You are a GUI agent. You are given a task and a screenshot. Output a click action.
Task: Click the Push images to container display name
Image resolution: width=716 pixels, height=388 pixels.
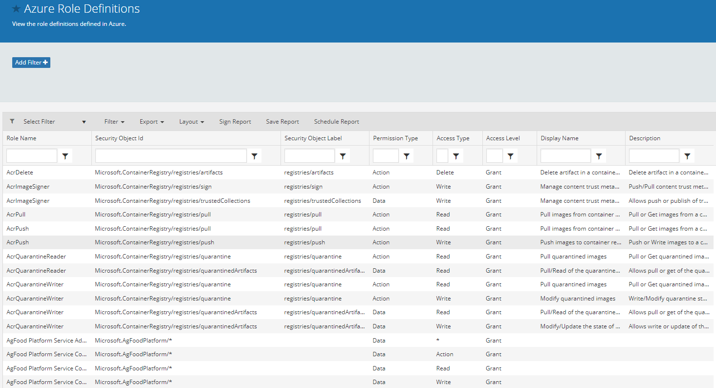581,242
